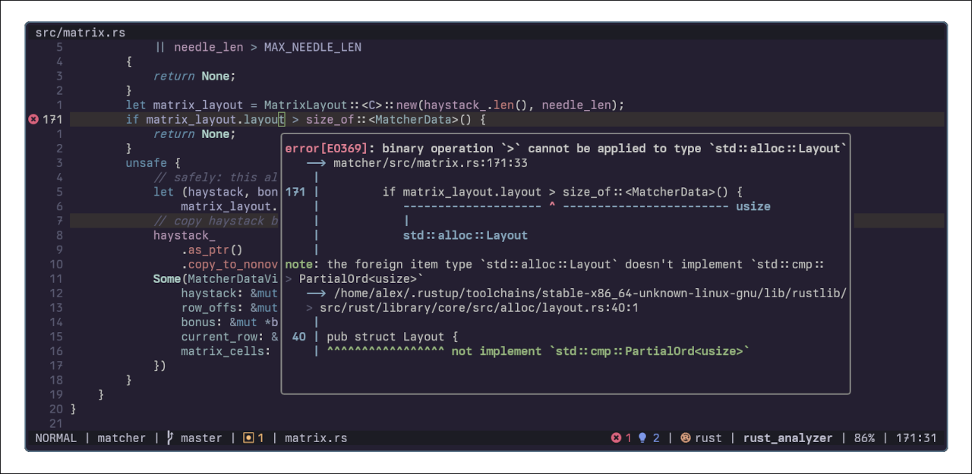Click the matcher project name in statusline
The image size is (972, 474).
pyautogui.click(x=121, y=438)
